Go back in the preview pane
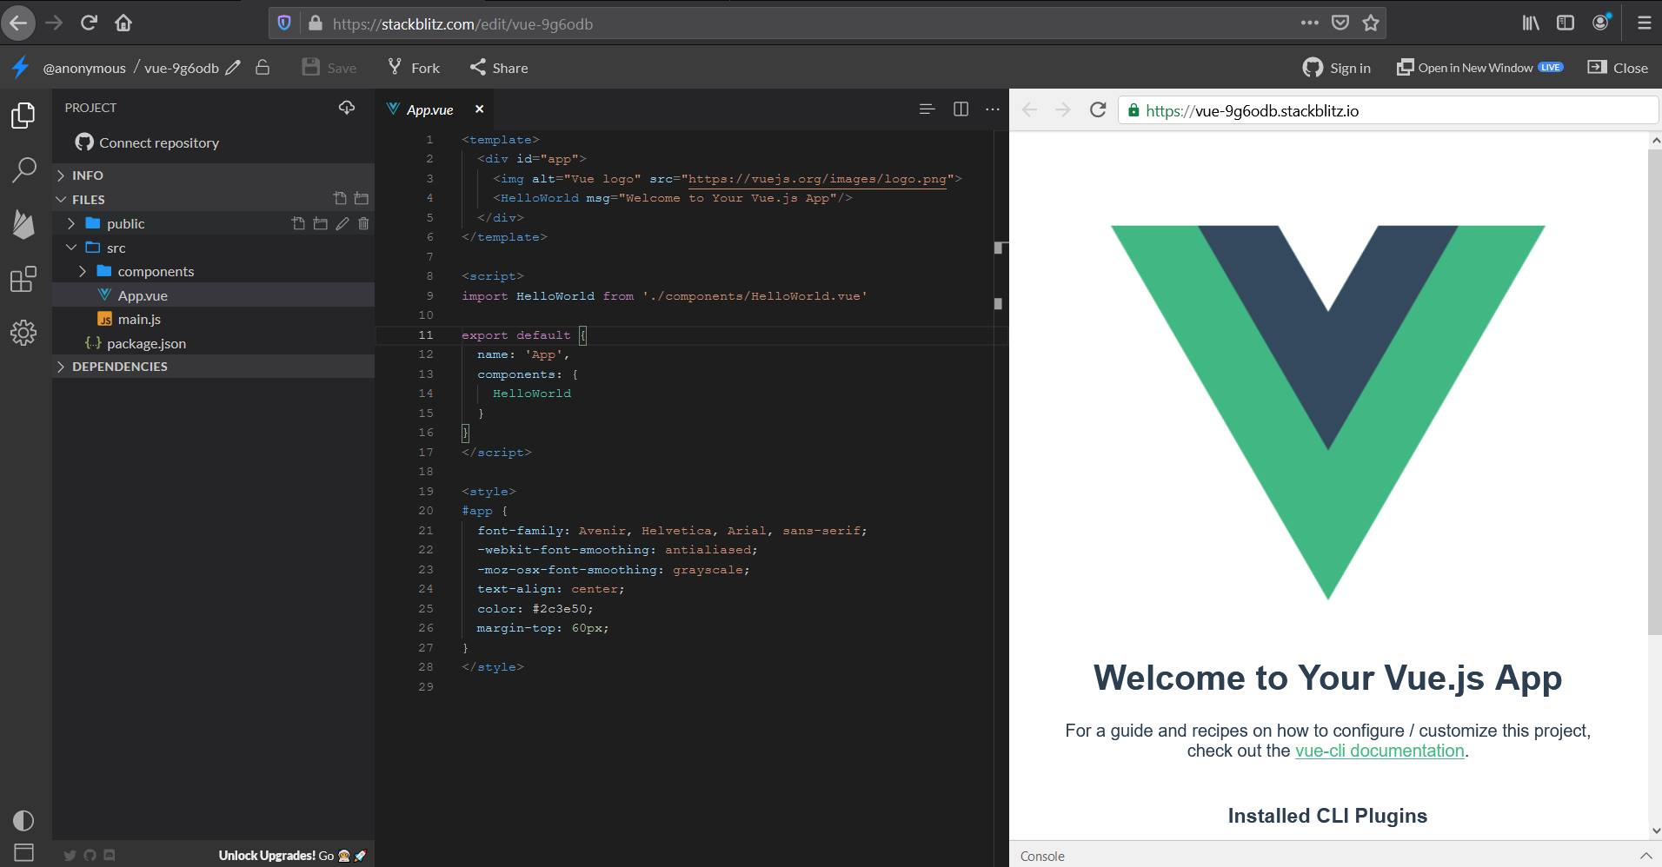 (1030, 109)
